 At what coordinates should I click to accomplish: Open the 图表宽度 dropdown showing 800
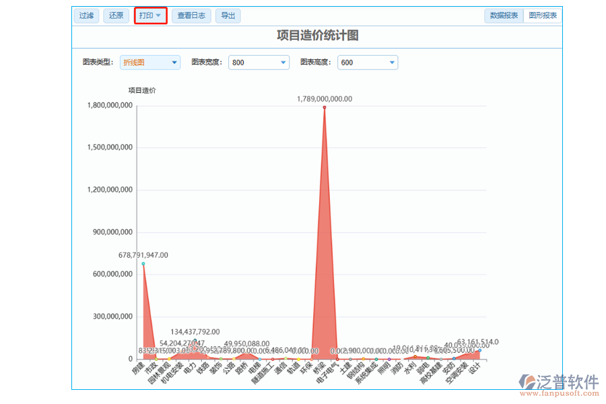[259, 63]
